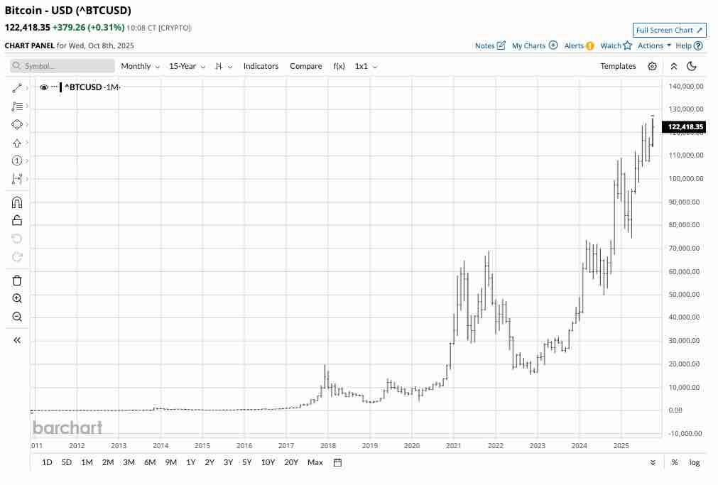Open My Charts link
718x485 pixels.
coord(534,45)
